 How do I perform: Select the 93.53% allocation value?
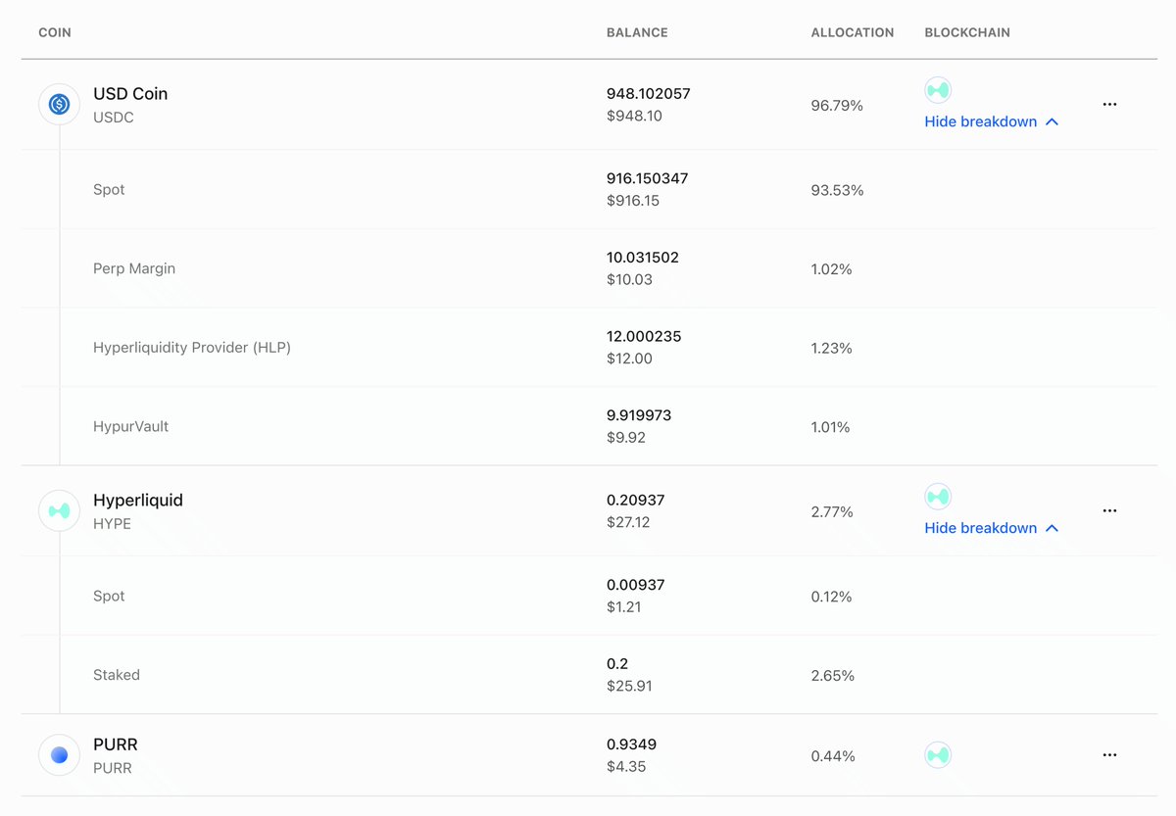837,190
